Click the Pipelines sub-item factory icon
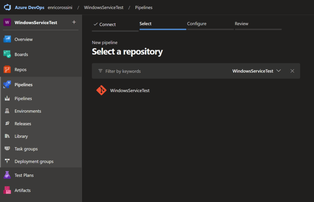 coord(7,98)
